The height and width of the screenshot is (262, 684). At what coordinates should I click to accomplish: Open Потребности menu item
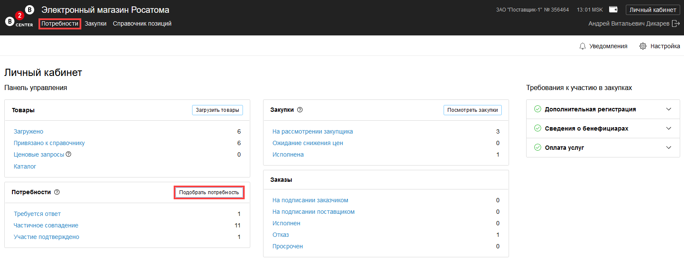[60, 23]
